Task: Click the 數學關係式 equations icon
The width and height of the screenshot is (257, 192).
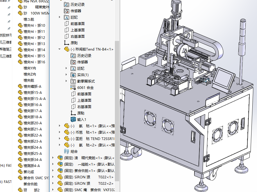Action: tap(73, 81)
